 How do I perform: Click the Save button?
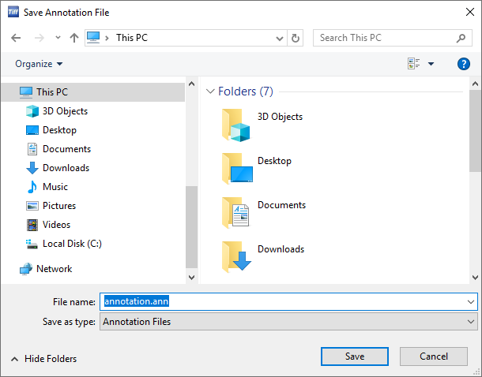click(x=355, y=356)
